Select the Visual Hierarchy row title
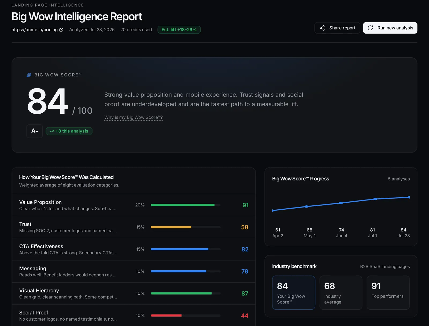The height and width of the screenshot is (326, 429). click(39, 291)
